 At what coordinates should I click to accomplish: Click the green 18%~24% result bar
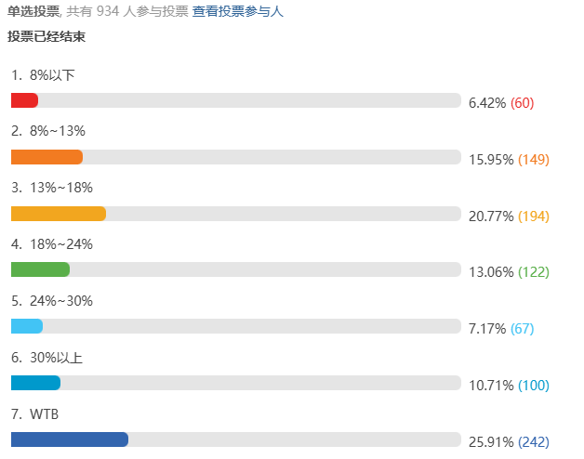click(x=41, y=269)
